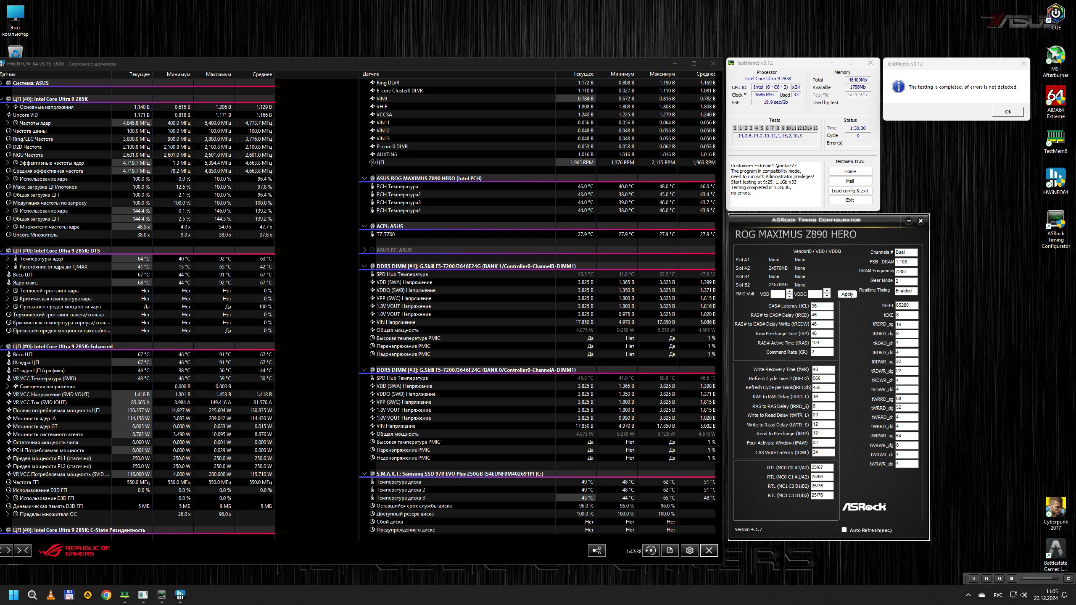Click Chrome icon in taskbar

pyautogui.click(x=106, y=594)
